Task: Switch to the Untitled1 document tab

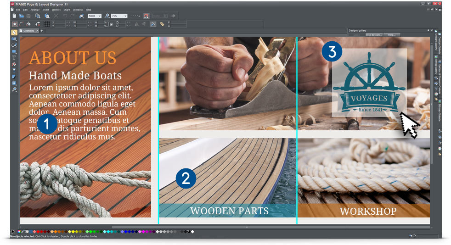Action: tap(29, 30)
